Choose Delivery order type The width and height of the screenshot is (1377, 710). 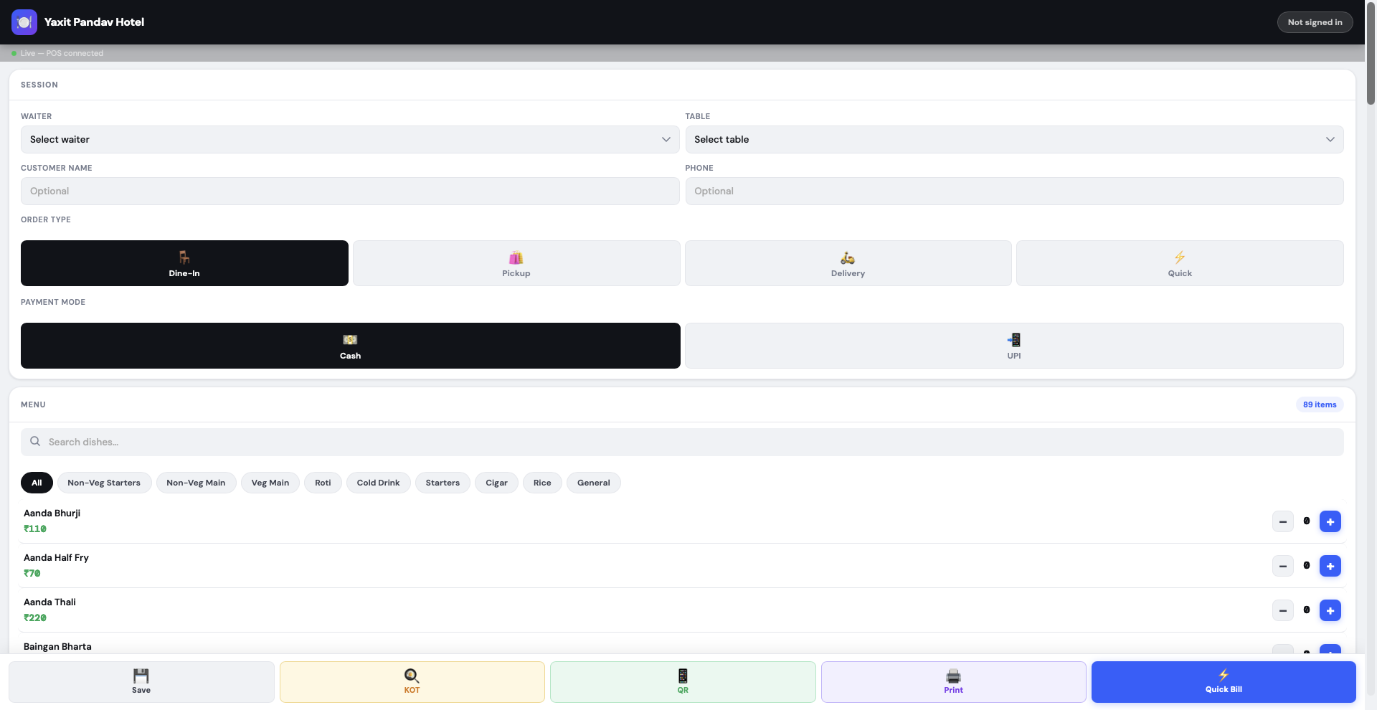[x=848, y=263]
